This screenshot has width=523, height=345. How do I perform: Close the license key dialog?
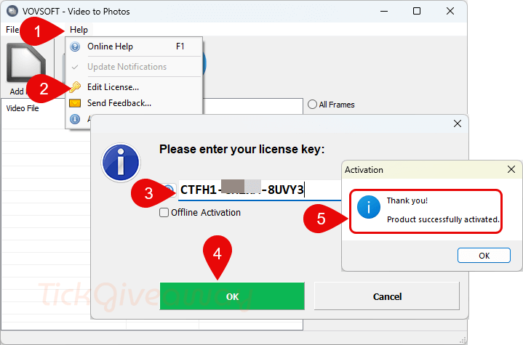458,123
